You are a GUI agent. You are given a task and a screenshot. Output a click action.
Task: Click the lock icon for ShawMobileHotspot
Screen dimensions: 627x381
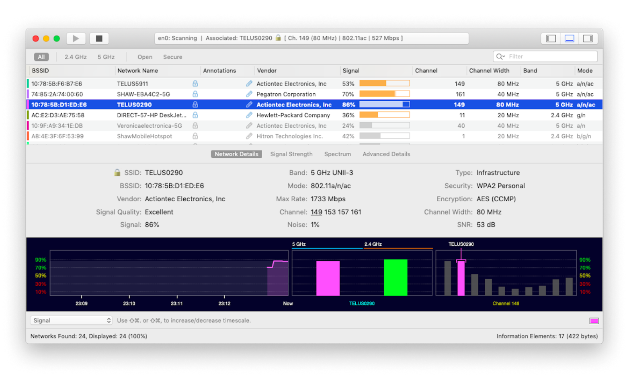[x=195, y=136]
